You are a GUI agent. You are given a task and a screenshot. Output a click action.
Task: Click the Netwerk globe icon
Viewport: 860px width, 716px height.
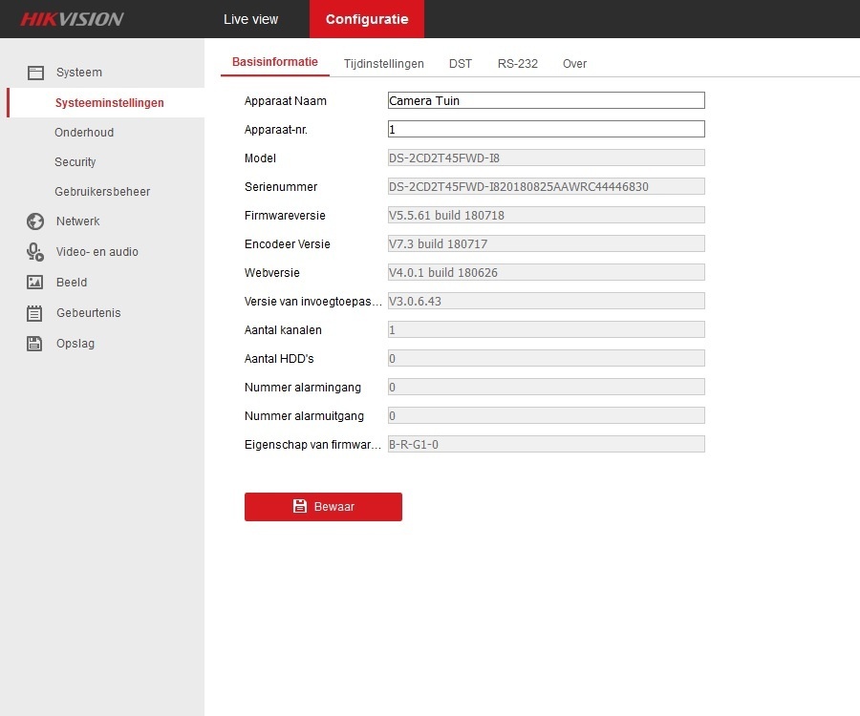35,221
